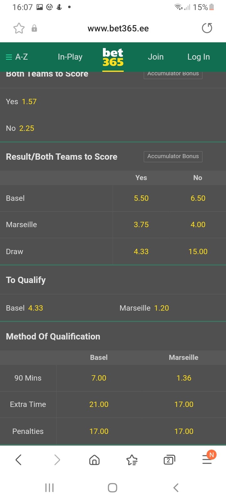Click the Log In button
The width and height of the screenshot is (226, 502).
198,57
